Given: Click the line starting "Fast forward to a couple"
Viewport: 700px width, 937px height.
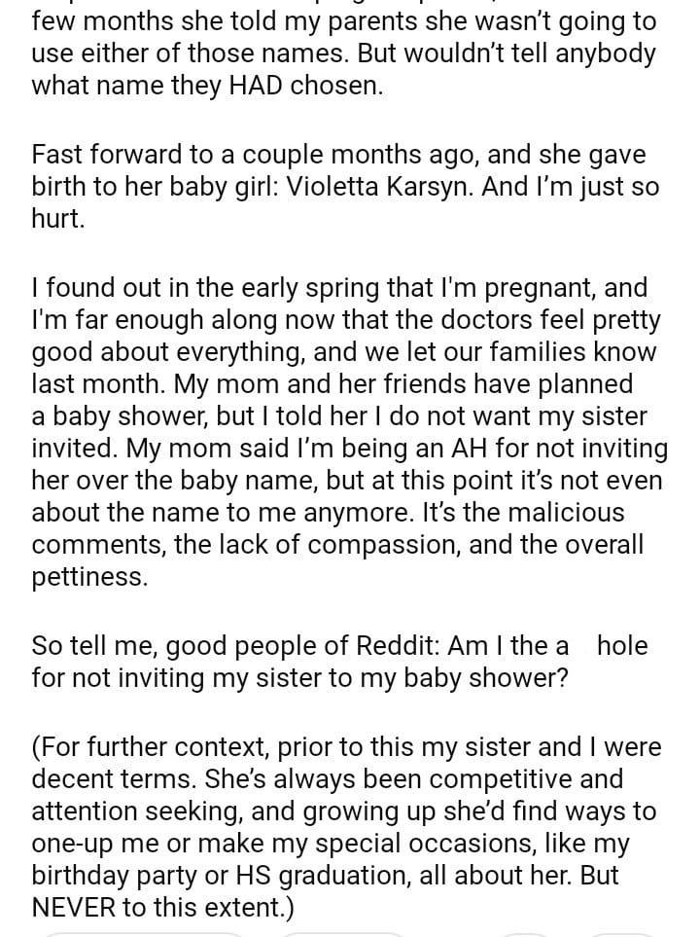Looking at the screenshot, I should coord(338,154).
